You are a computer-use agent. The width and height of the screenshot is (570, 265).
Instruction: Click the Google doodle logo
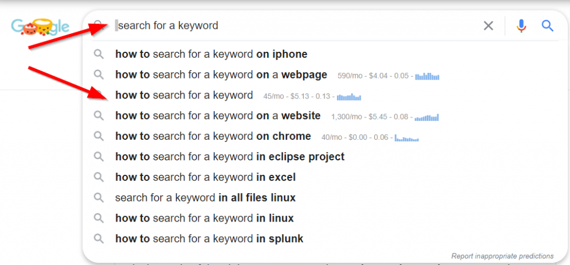[40, 26]
